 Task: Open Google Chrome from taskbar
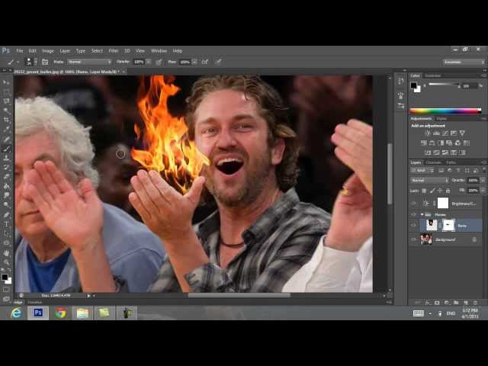[61, 313]
